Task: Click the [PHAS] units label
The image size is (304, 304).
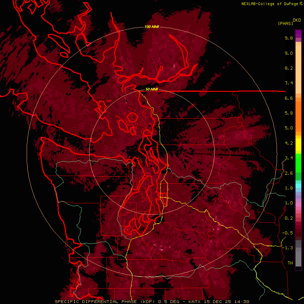Action: point(285,23)
